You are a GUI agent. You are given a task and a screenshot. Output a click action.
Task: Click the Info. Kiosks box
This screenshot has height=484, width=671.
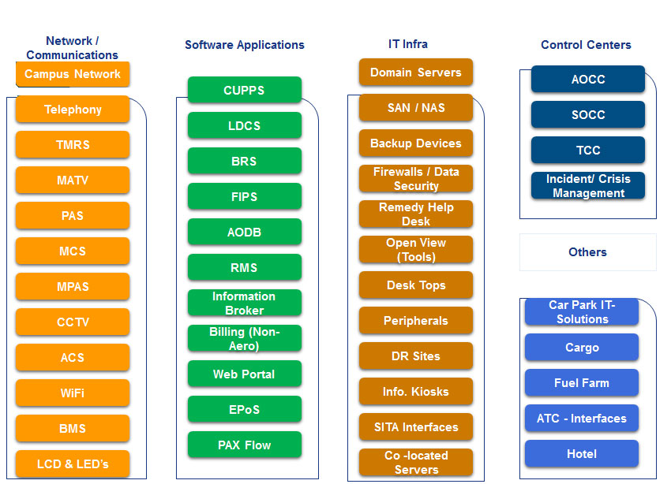(416, 391)
